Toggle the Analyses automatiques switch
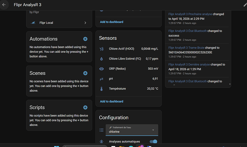 (x=153, y=142)
